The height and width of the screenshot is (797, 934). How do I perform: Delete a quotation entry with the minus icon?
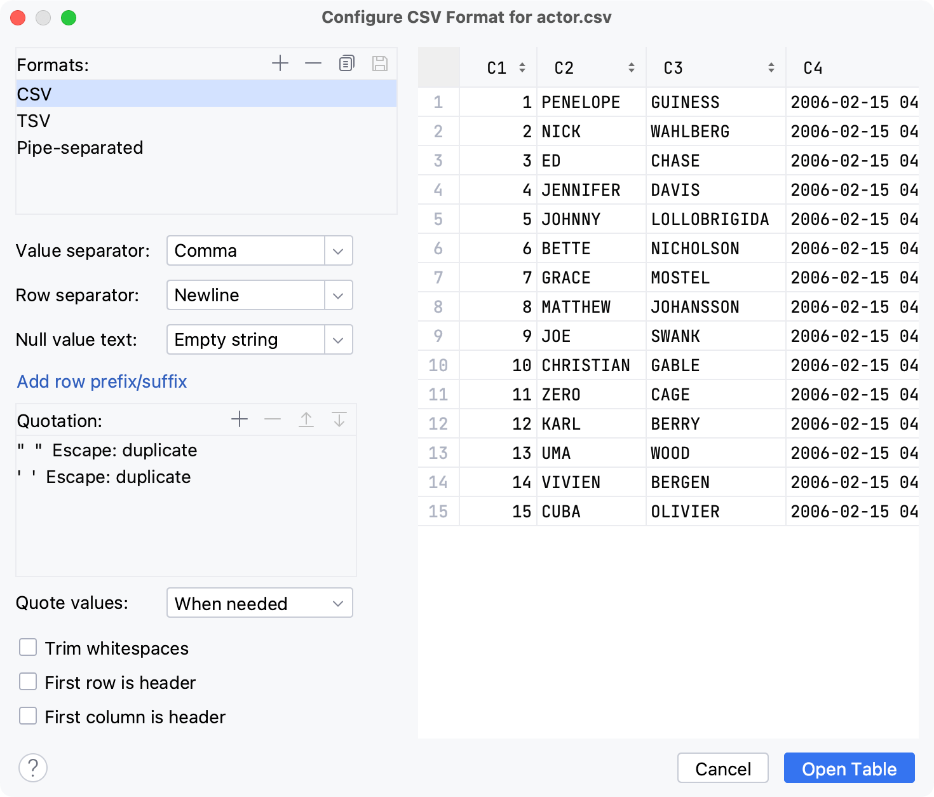[273, 419]
